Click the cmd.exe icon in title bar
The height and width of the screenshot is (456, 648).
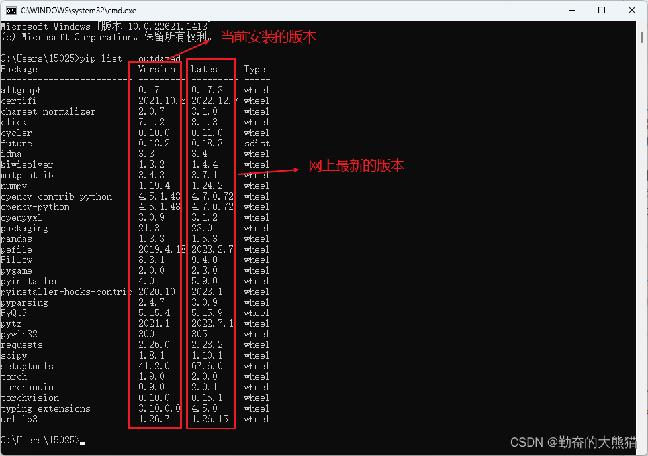coord(11,11)
